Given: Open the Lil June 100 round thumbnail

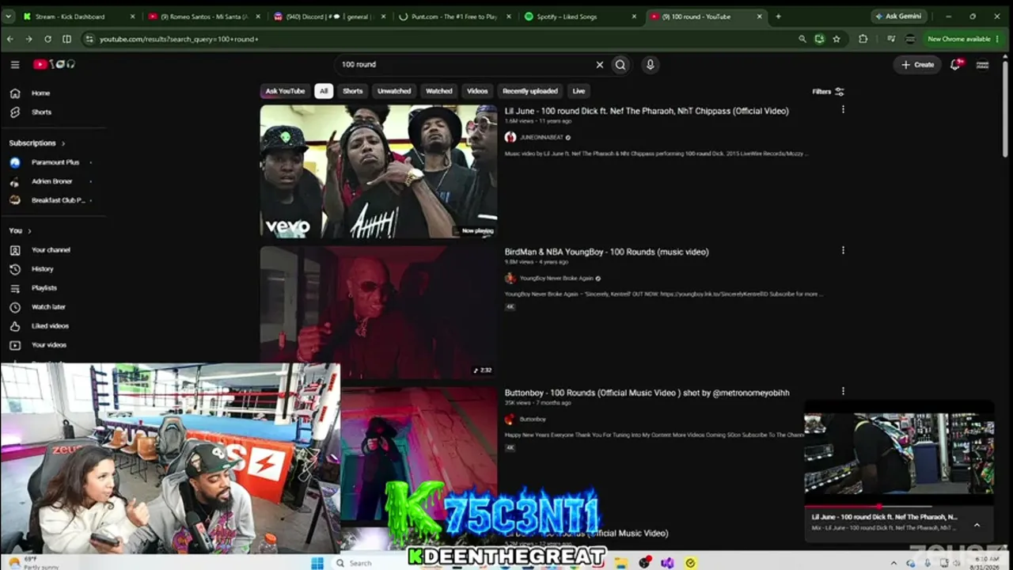Looking at the screenshot, I should point(378,172).
